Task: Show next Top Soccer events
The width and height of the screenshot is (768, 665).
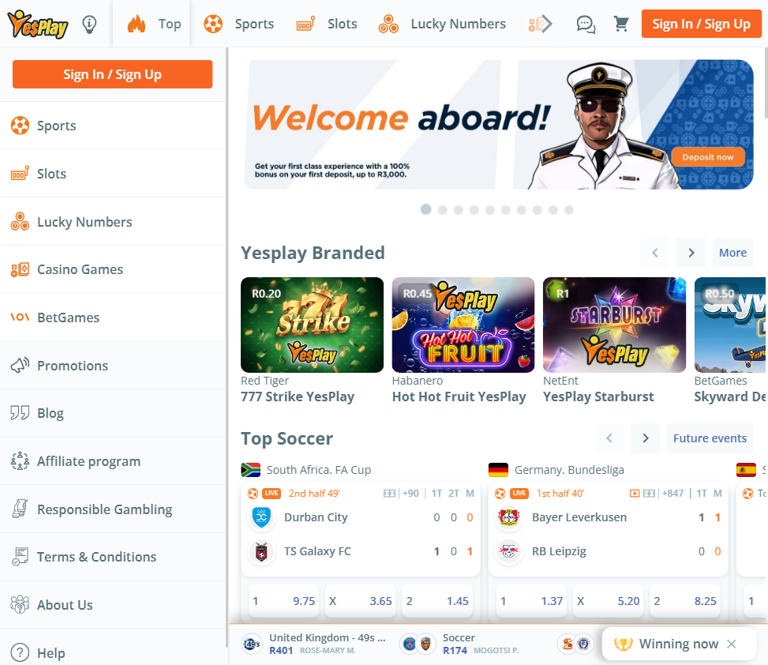Action: [x=646, y=438]
